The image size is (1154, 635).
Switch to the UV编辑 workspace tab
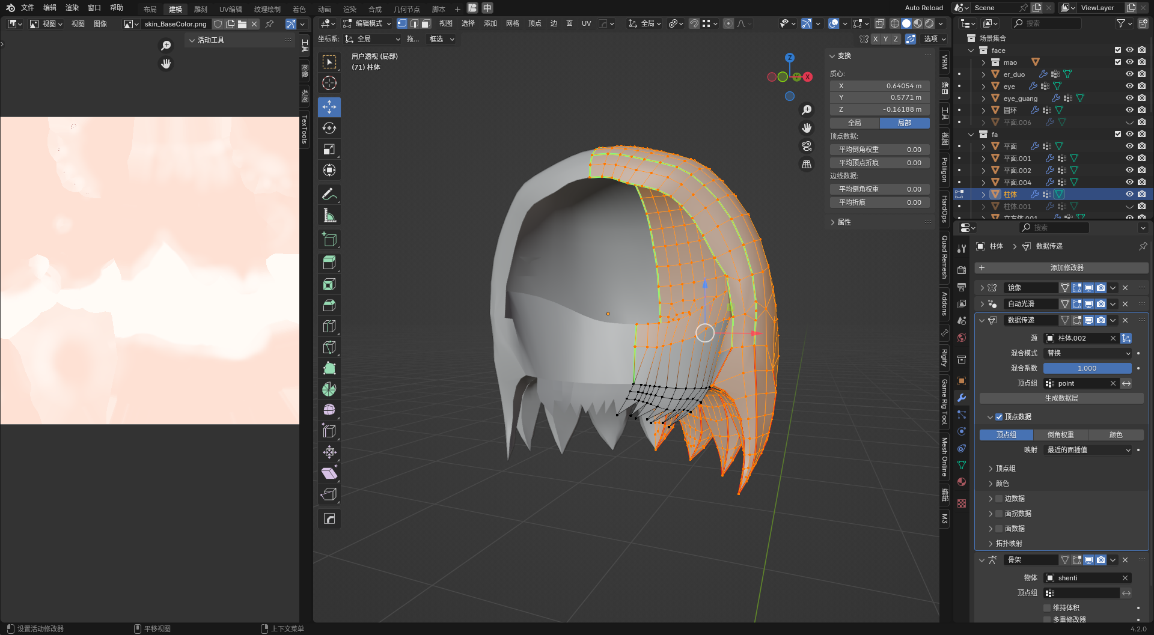pos(230,9)
